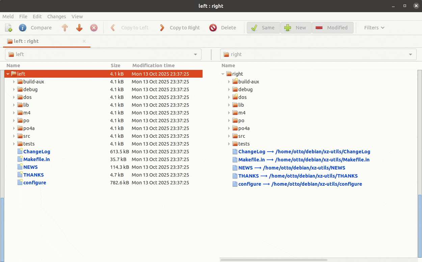Screen dimensions: 422x262
Task: Open the Changes menu
Action: (x=56, y=17)
